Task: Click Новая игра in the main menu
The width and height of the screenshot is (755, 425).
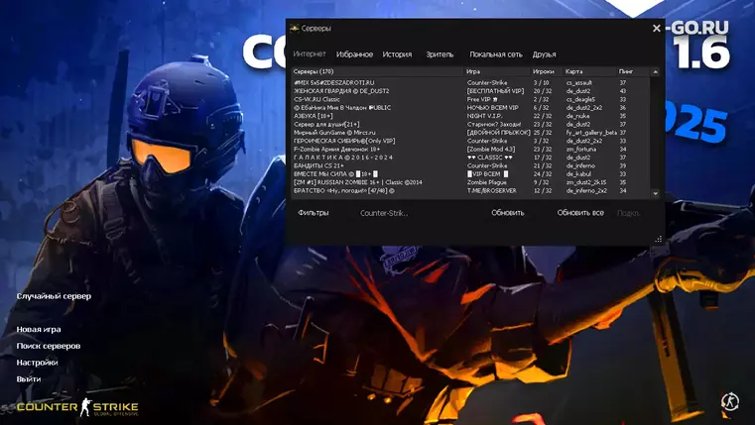Action: (x=39, y=329)
